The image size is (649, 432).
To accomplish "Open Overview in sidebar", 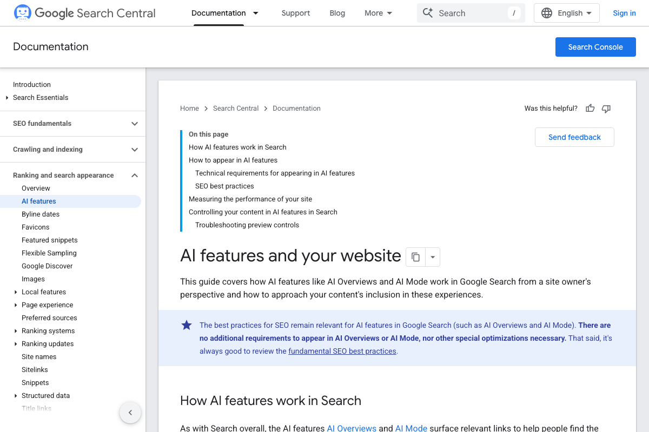I will click(x=36, y=188).
